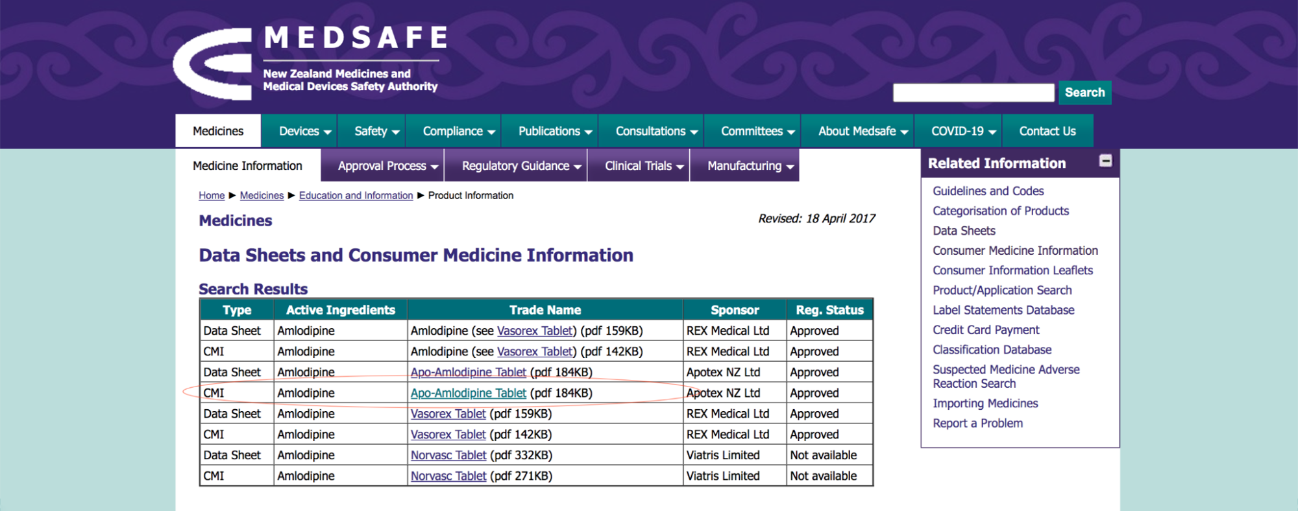
Task: Open Suspected Medicine Adverse Reaction Search
Action: [x=1006, y=376]
